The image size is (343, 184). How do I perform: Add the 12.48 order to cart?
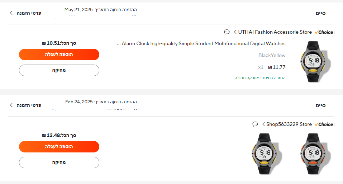pyautogui.click(x=59, y=147)
